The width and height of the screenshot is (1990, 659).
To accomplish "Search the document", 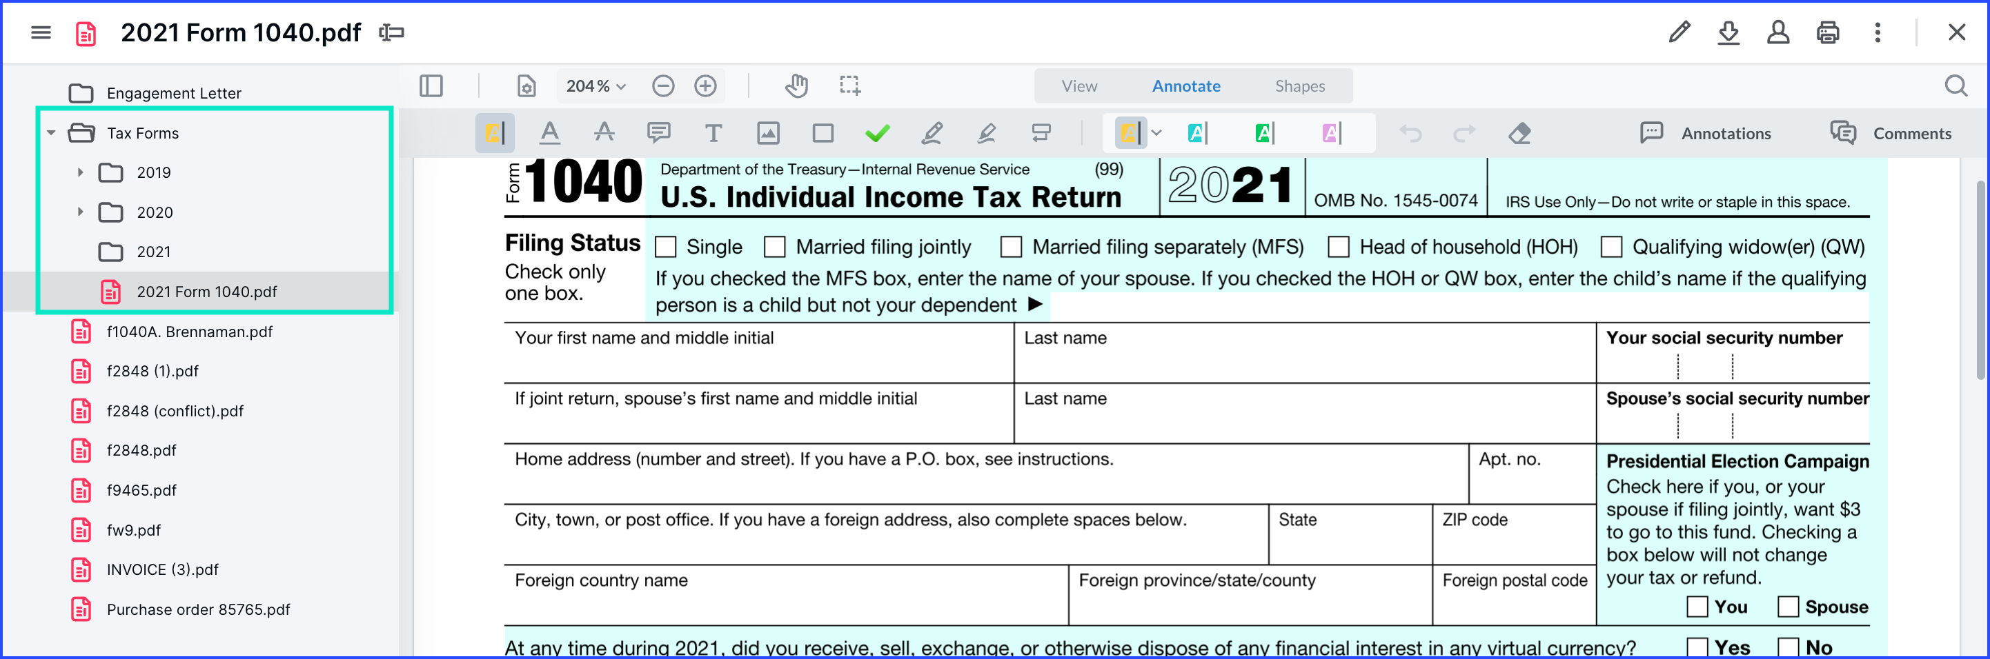I will 1955,85.
